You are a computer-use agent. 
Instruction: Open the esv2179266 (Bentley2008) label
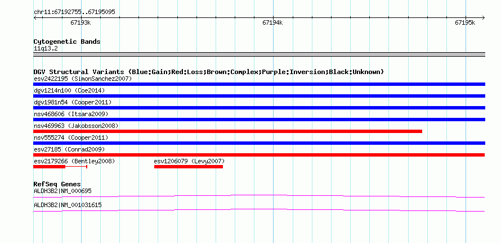(74, 161)
